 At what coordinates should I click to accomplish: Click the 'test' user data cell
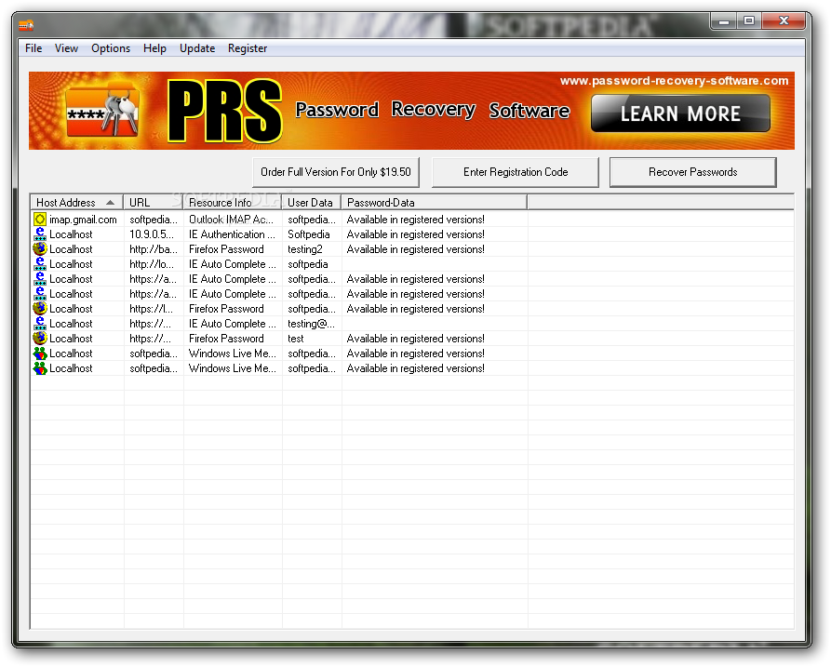pyautogui.click(x=296, y=338)
